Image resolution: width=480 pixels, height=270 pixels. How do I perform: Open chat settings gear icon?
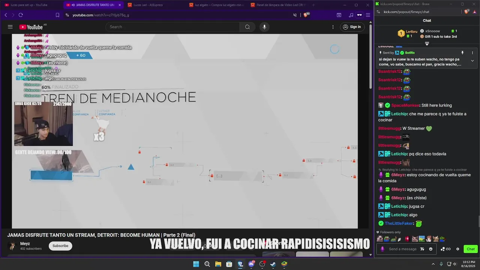pyautogui.click(x=457, y=249)
